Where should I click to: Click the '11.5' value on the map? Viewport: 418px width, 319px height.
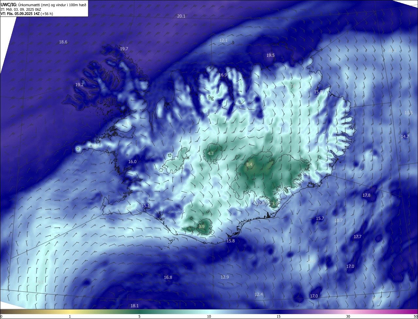click(x=409, y=113)
